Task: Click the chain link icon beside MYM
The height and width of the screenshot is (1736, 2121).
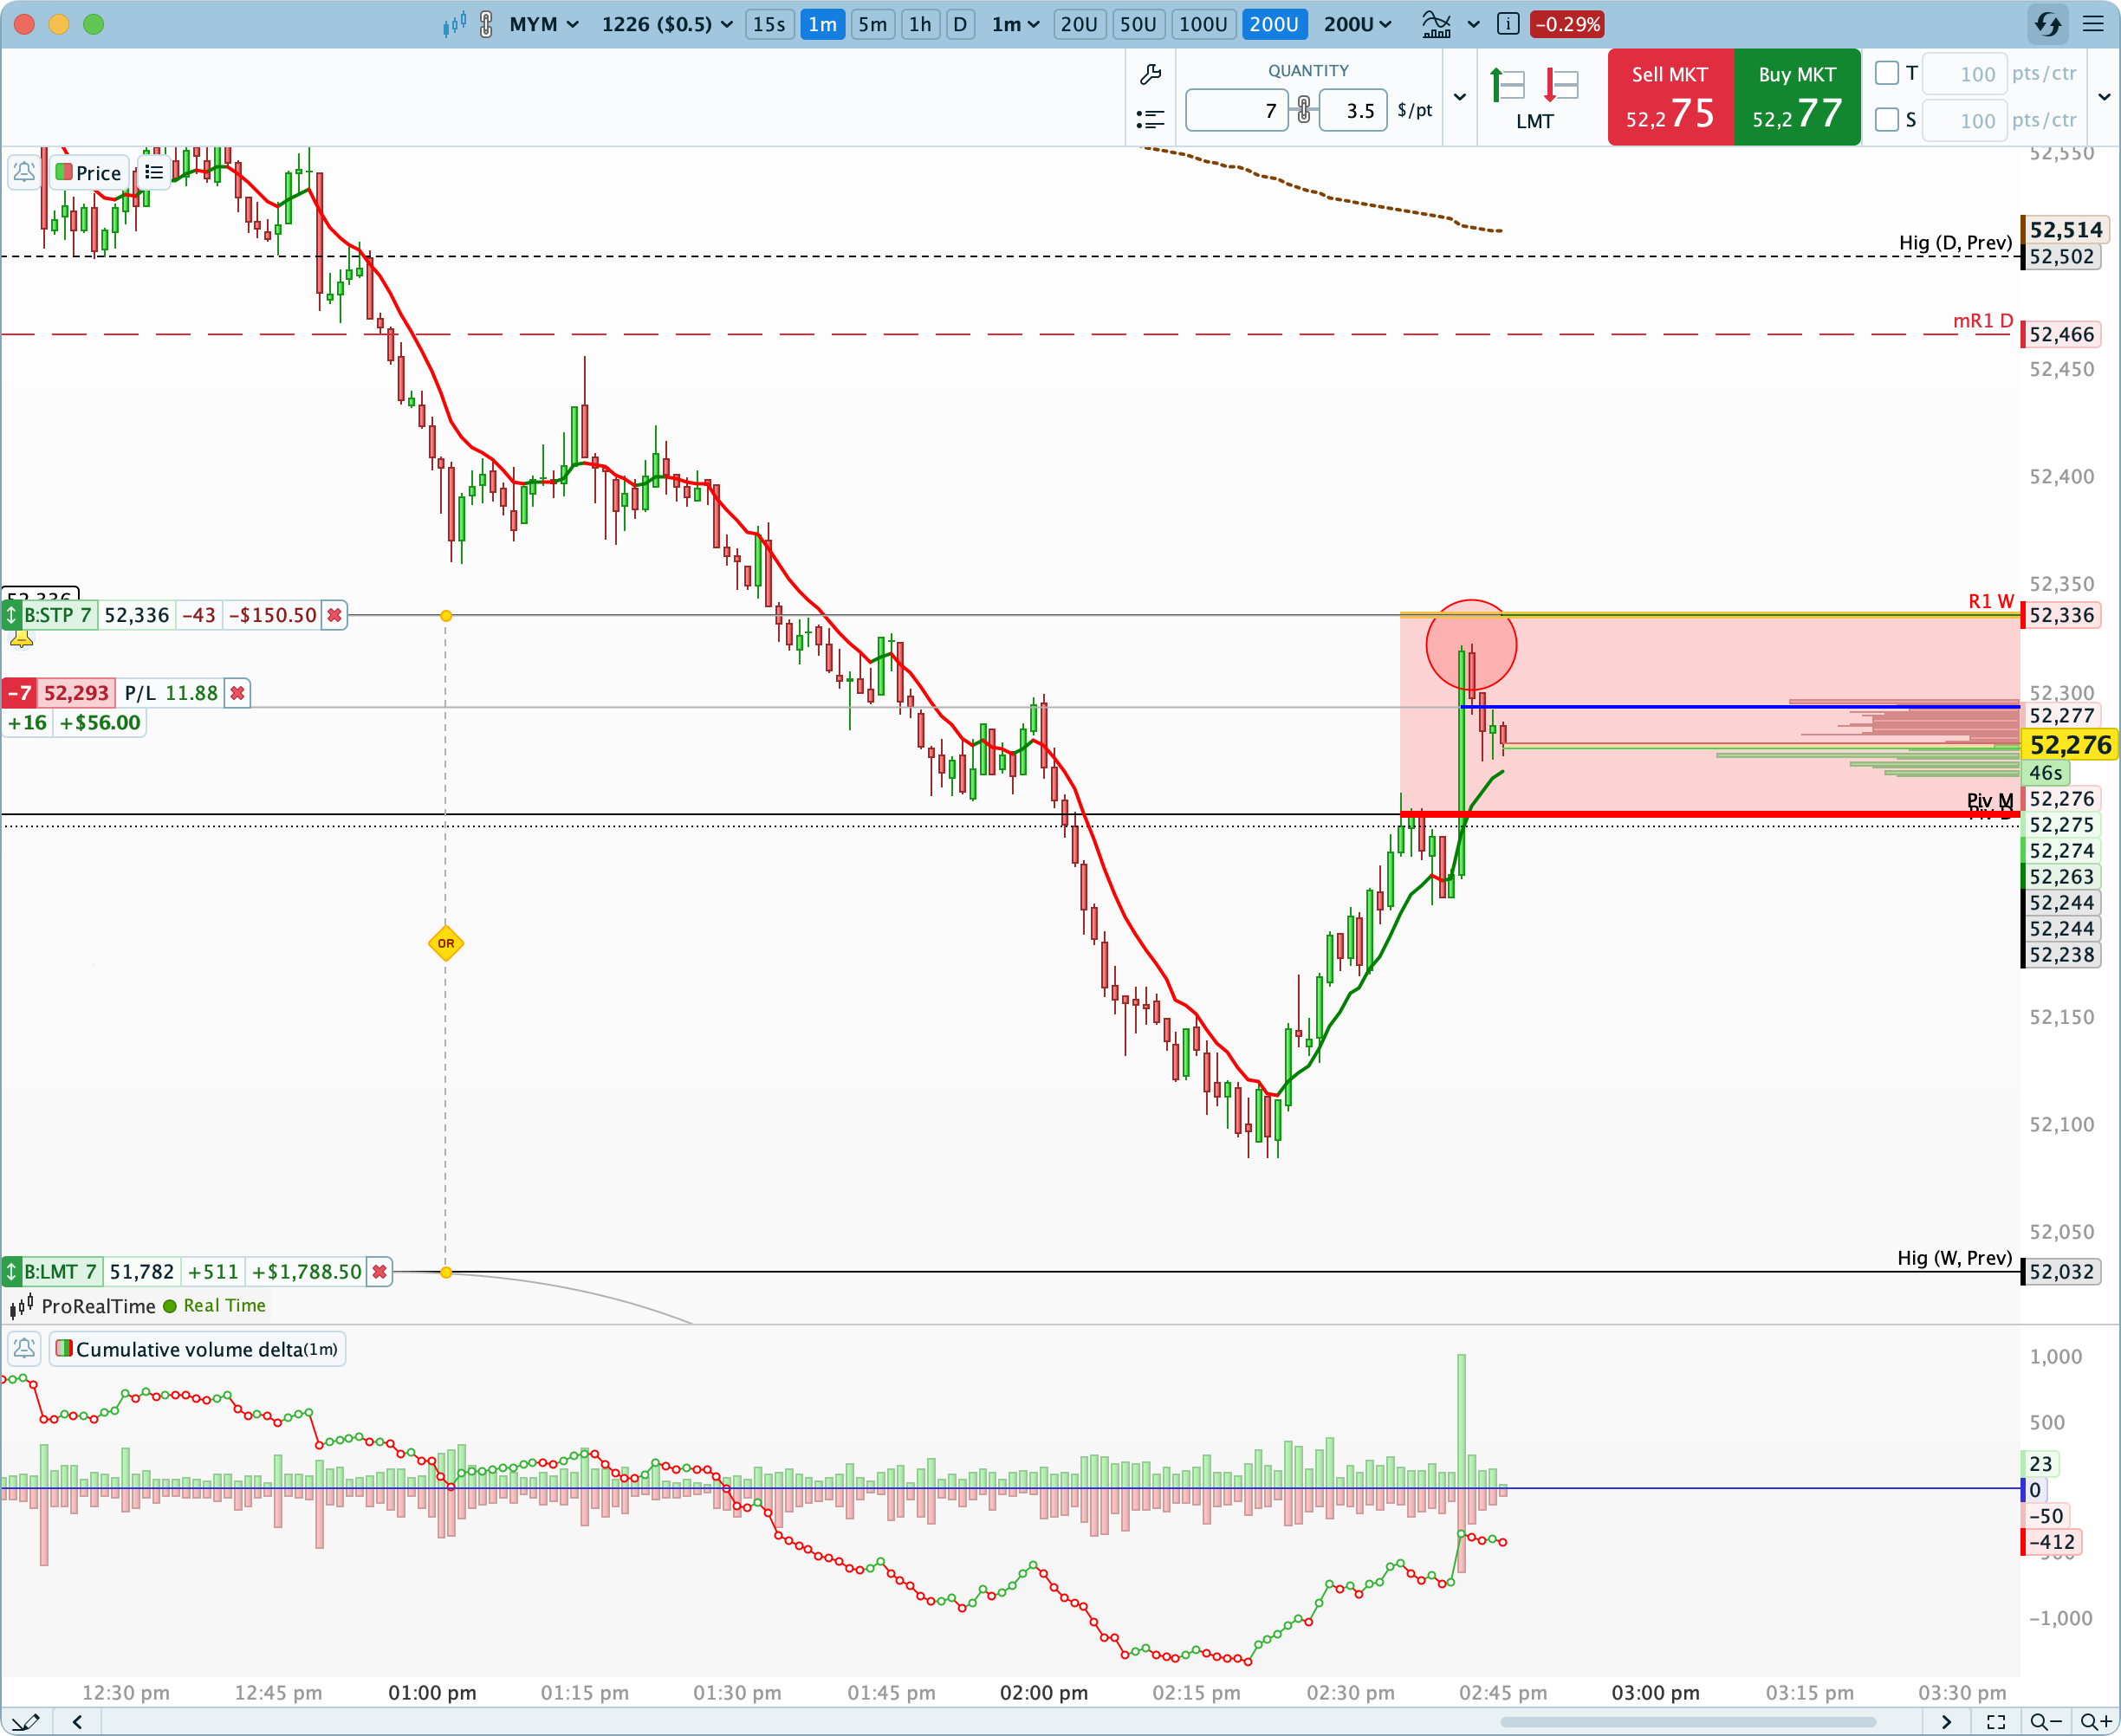Action: point(486,24)
